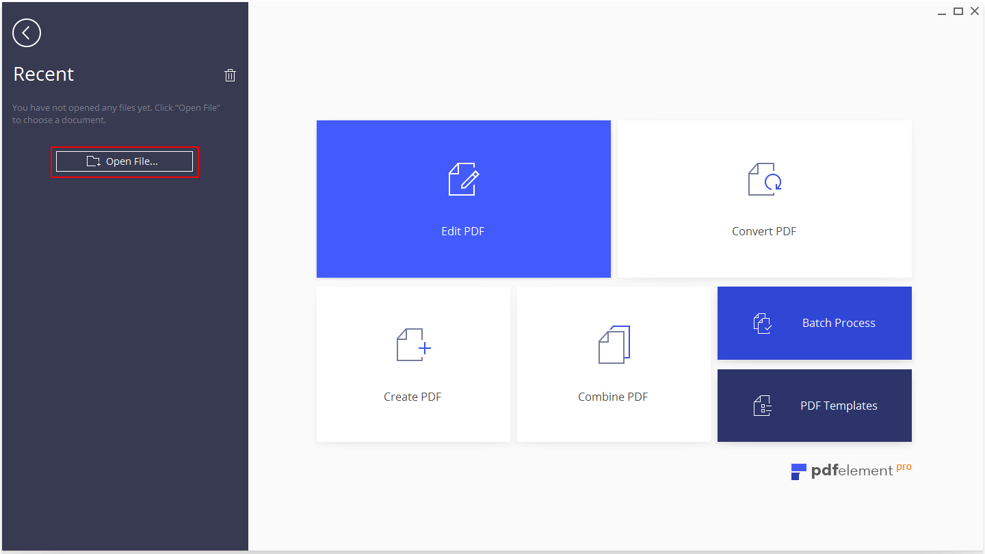Click the Recent heading
This screenshot has width=985, height=554.
44,74
